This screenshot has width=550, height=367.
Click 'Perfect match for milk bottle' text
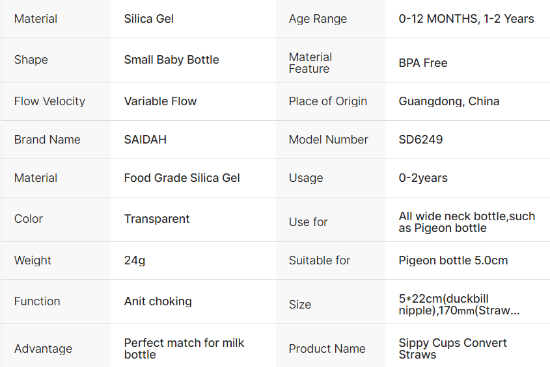click(x=184, y=348)
